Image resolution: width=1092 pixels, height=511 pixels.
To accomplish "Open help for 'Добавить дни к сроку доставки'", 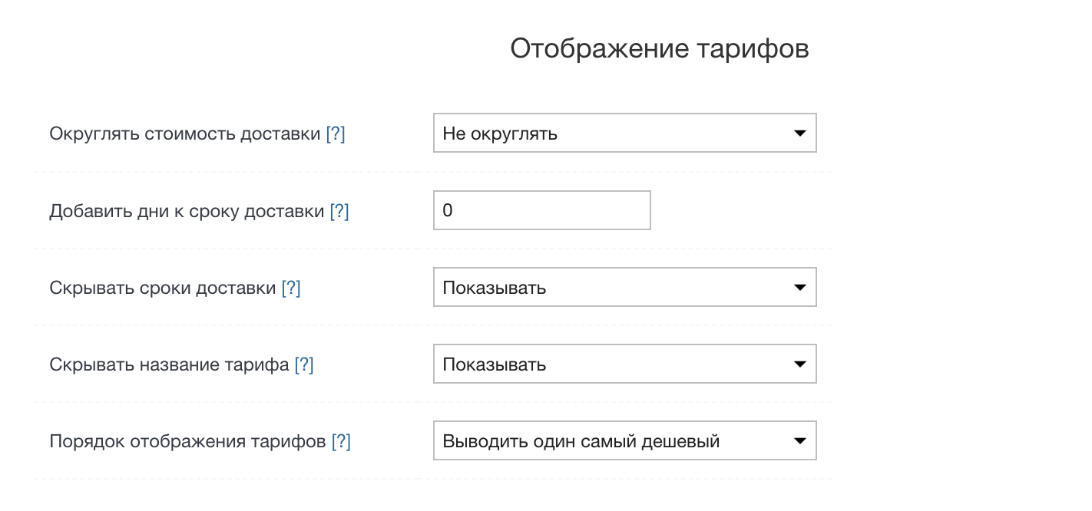I will tap(339, 211).
